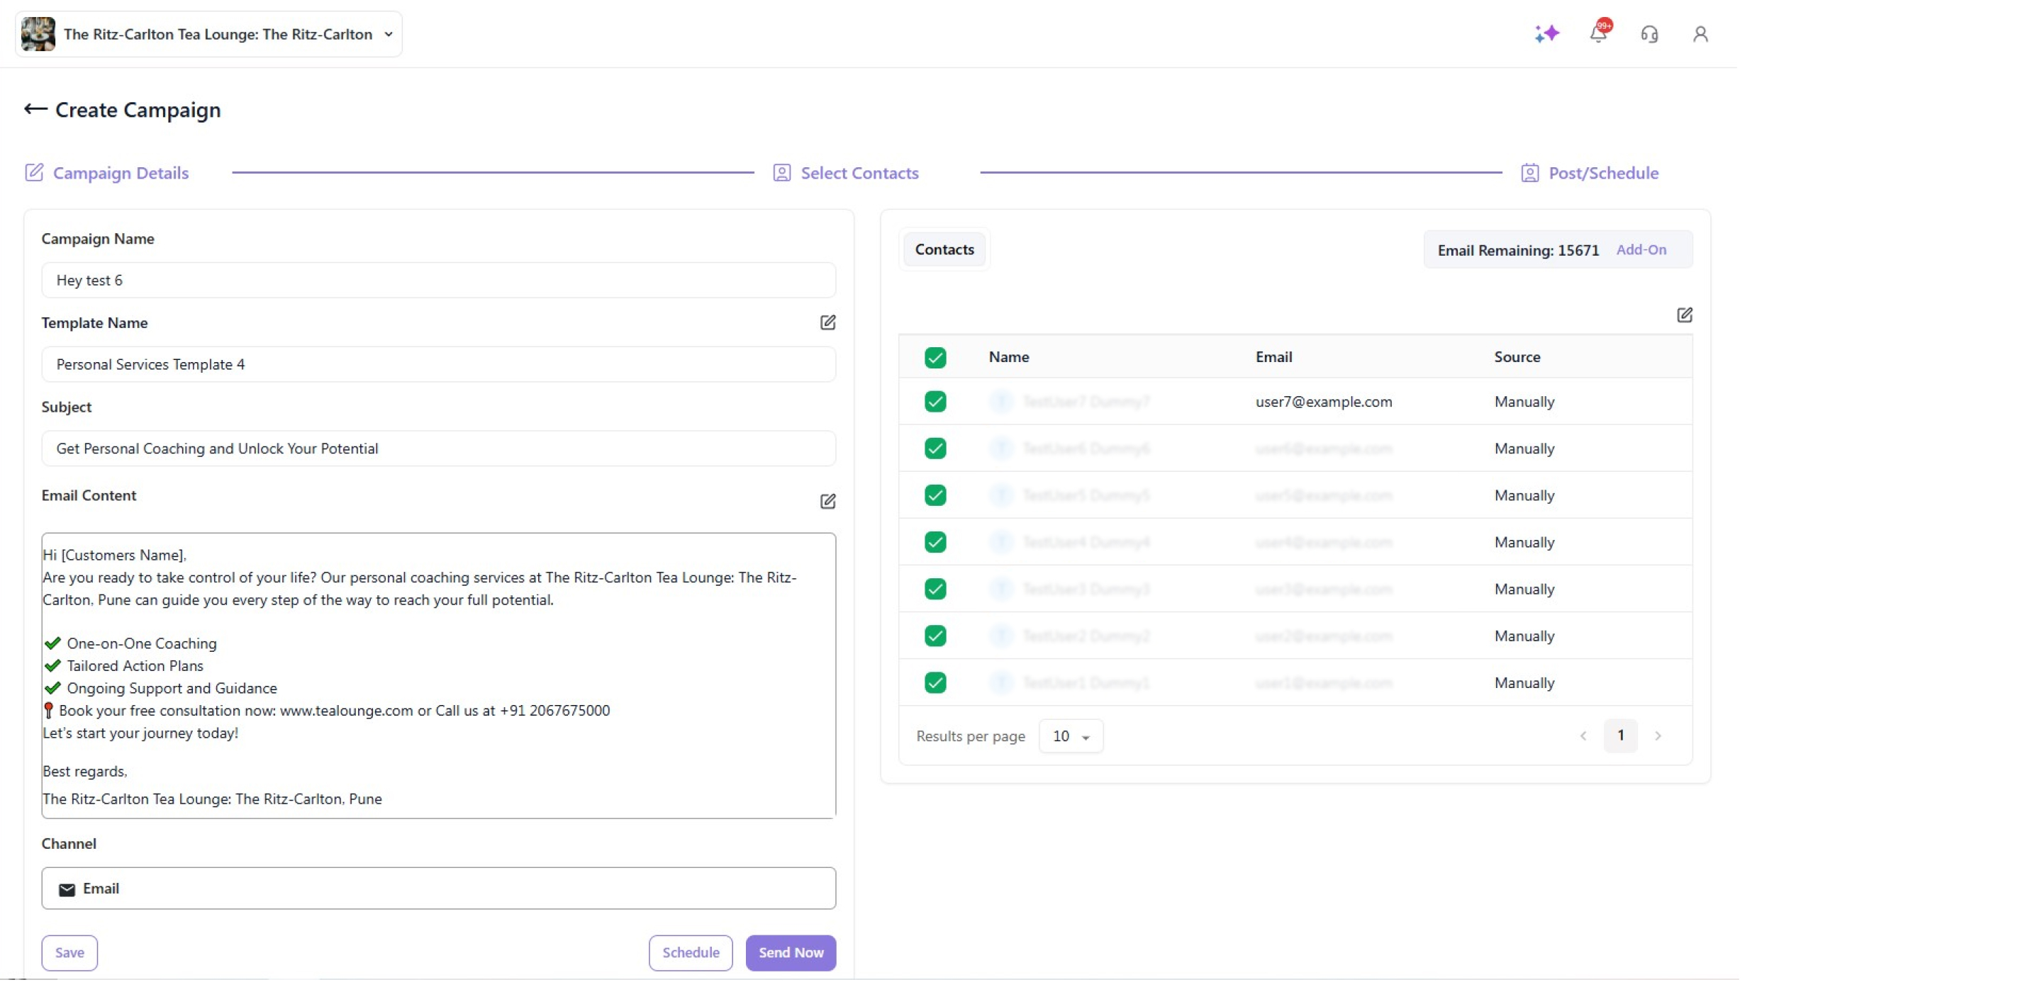Click the next page chevron
2042x992 pixels.
click(1658, 736)
